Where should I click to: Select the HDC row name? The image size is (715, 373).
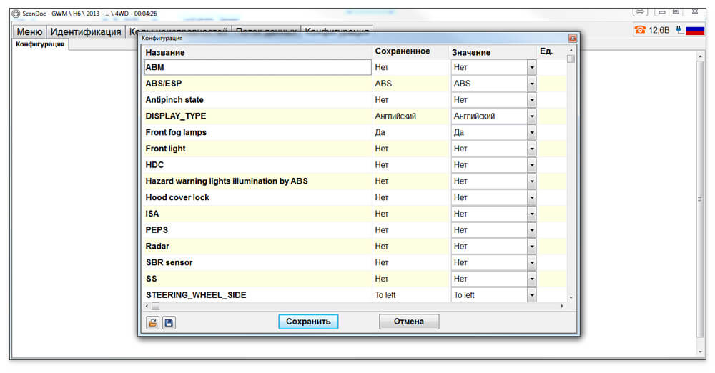coord(154,165)
